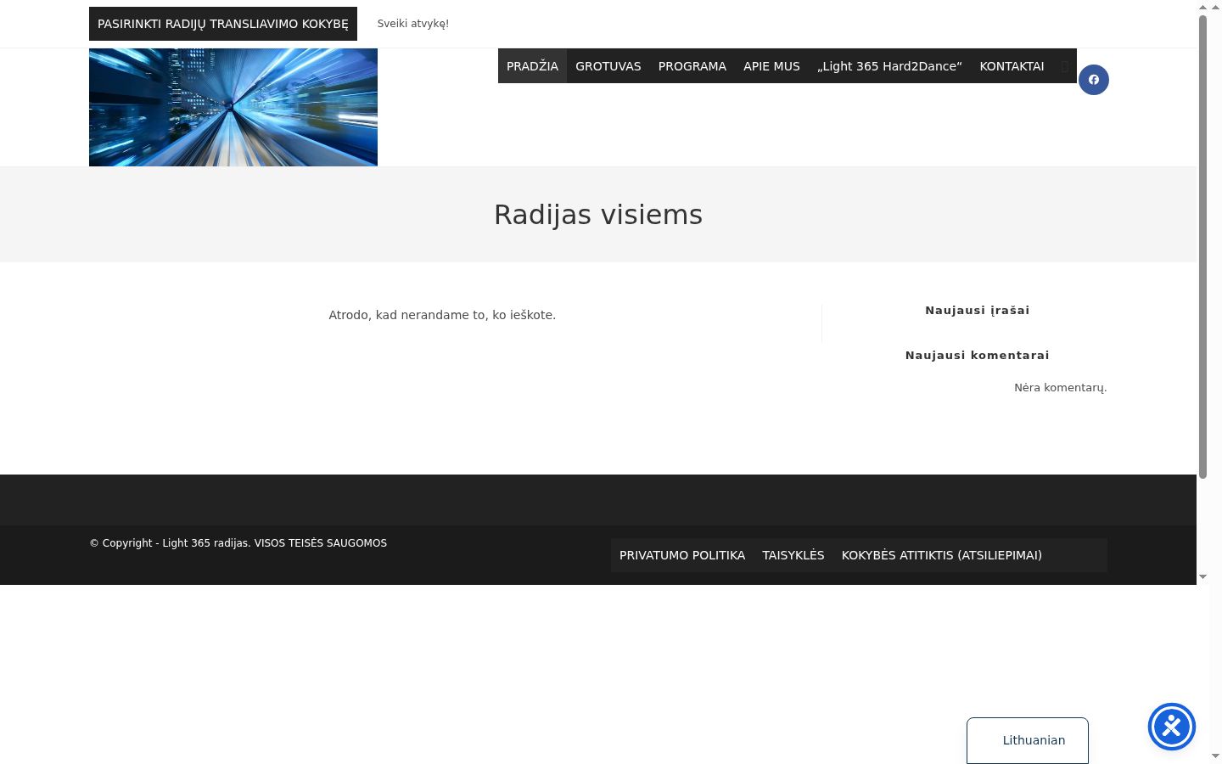This screenshot has width=1222, height=764.
Task: Open the PROGRAMA menu item
Action: point(692,66)
